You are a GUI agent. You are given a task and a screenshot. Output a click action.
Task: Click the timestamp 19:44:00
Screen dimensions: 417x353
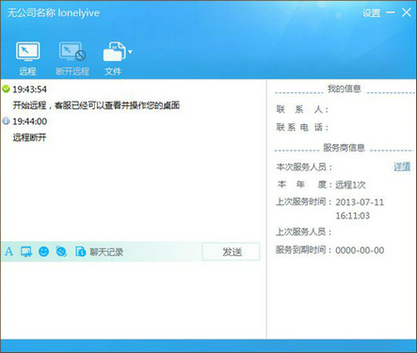tap(30, 121)
